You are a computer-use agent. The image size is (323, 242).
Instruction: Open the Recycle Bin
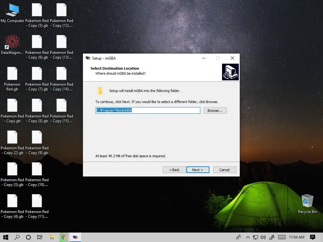307,204
